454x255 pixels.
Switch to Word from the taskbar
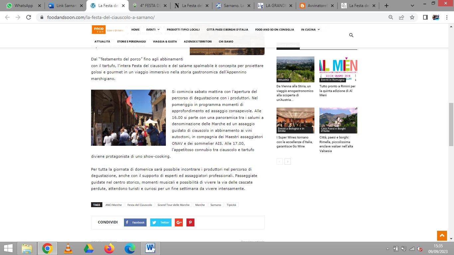click(151, 248)
